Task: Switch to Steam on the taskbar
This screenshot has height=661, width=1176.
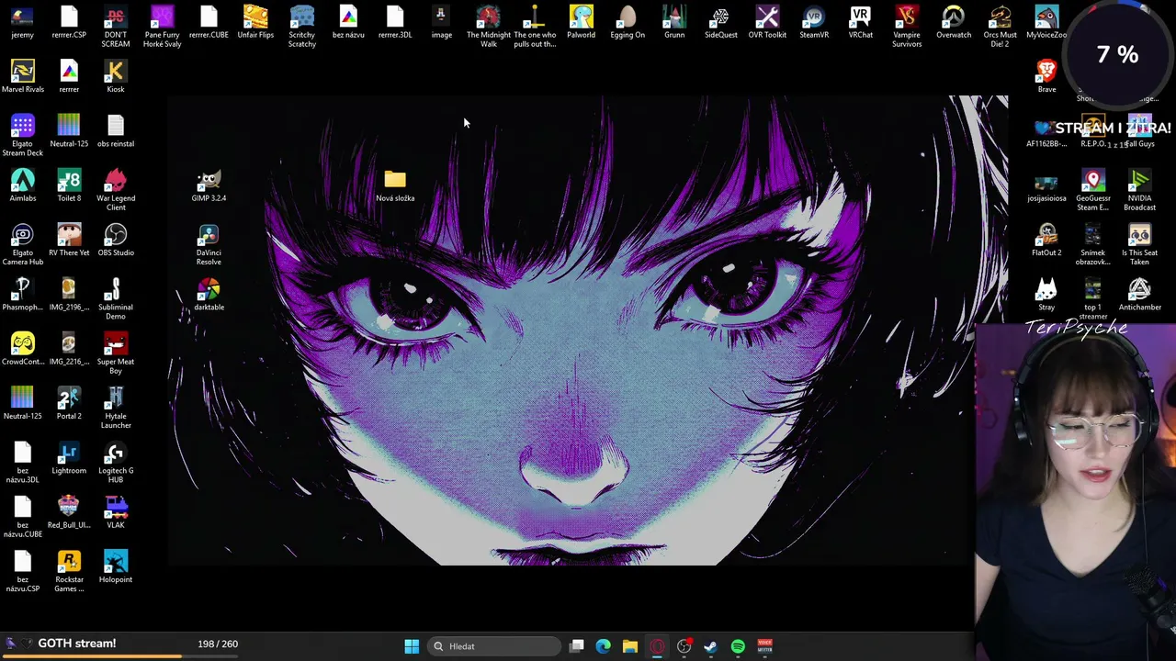Action: click(710, 646)
